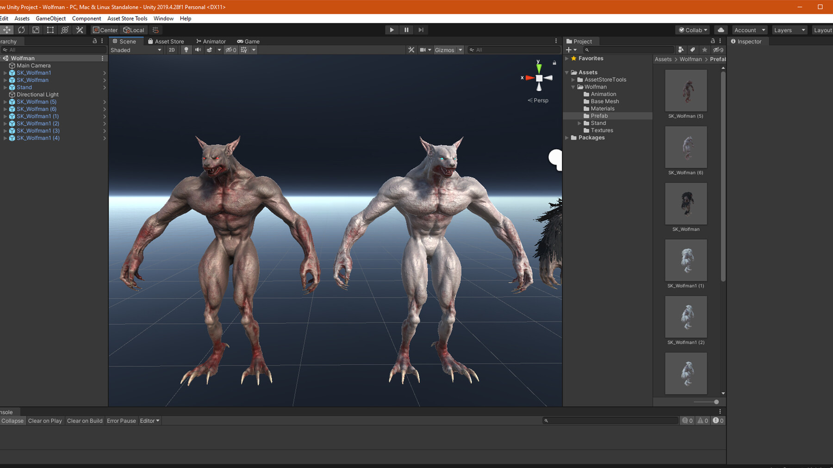Open Project panel three-dot menu
Viewport: 833px width, 468px height.
[x=720, y=41]
